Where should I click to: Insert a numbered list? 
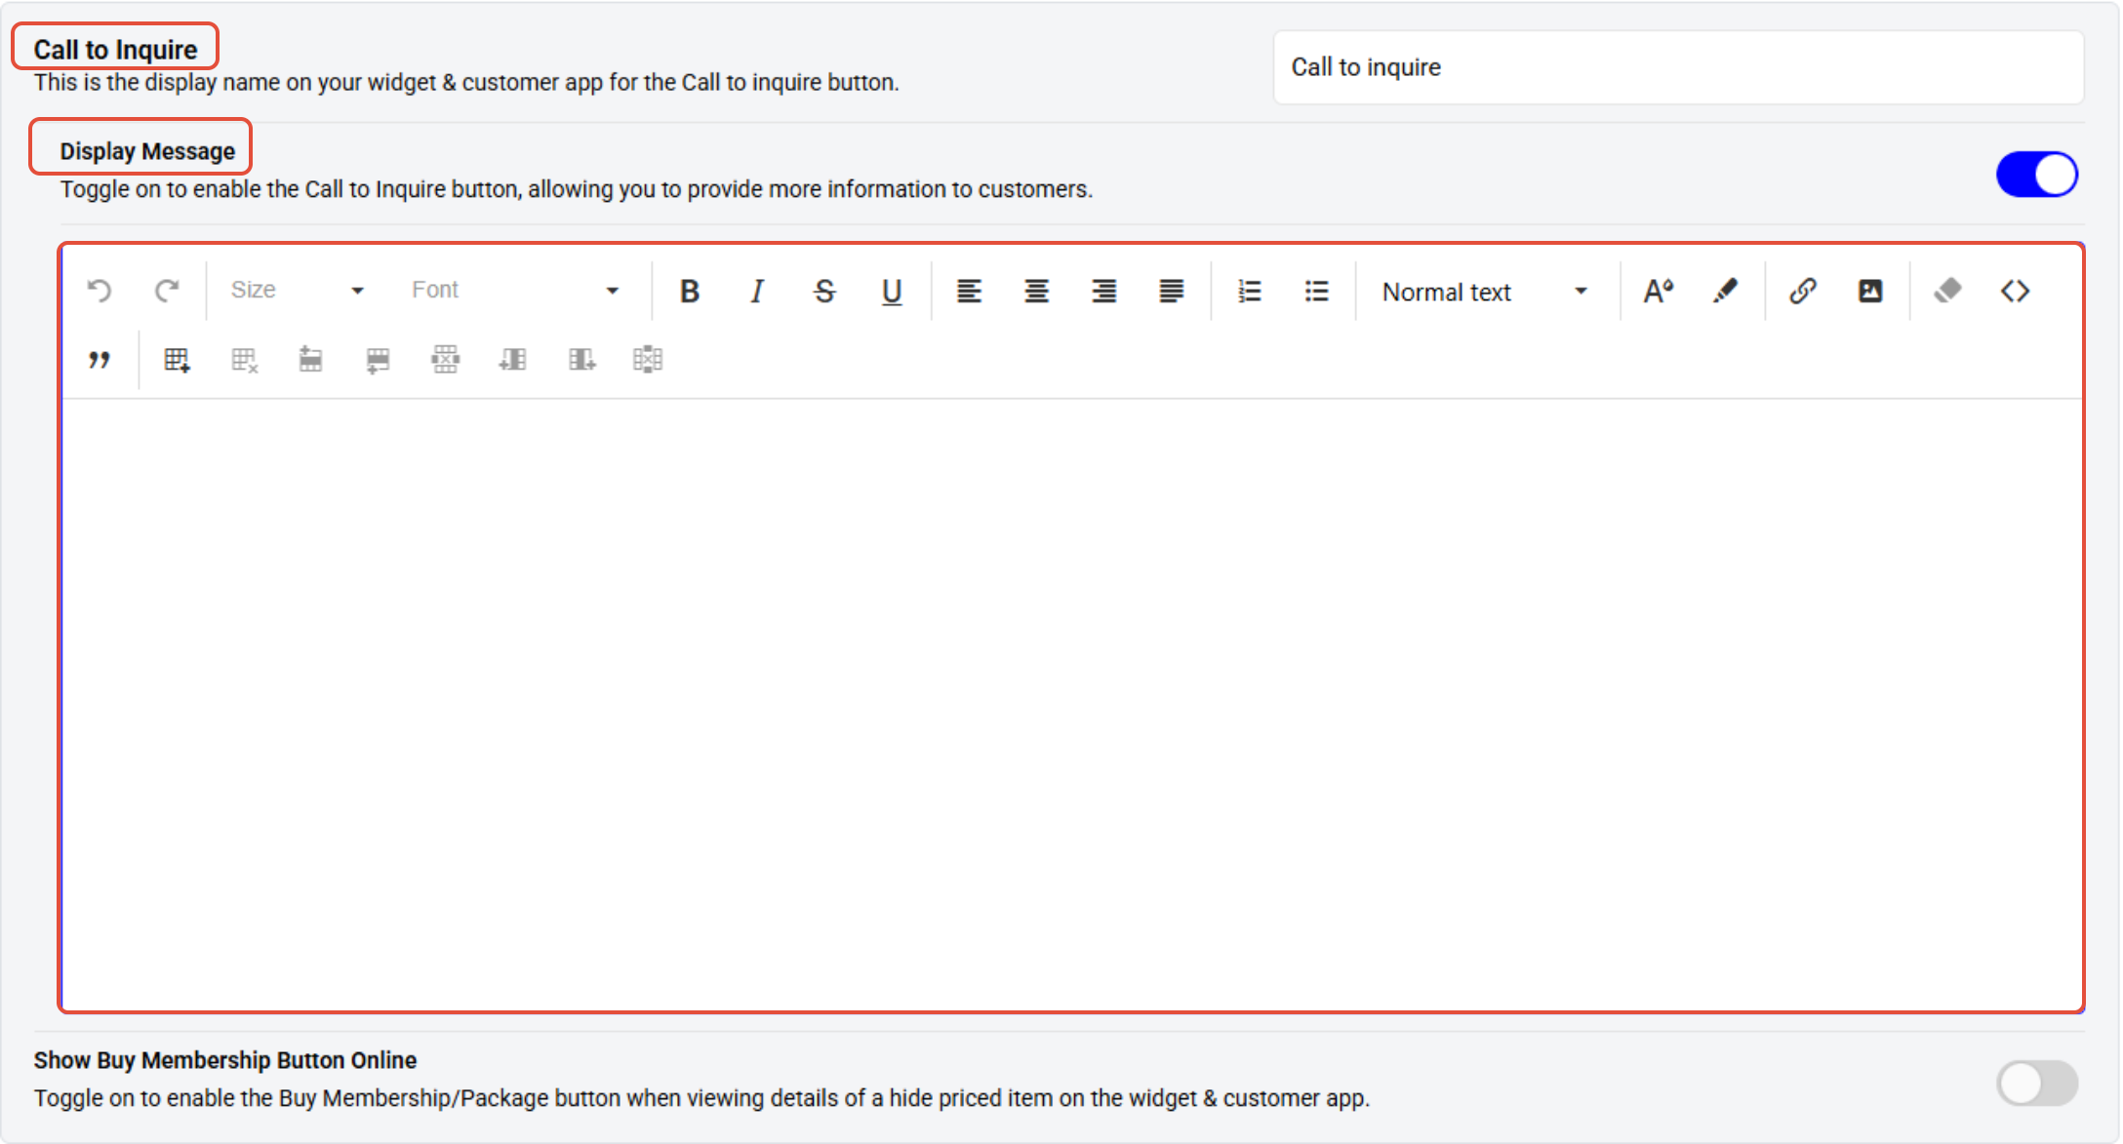tap(1249, 291)
